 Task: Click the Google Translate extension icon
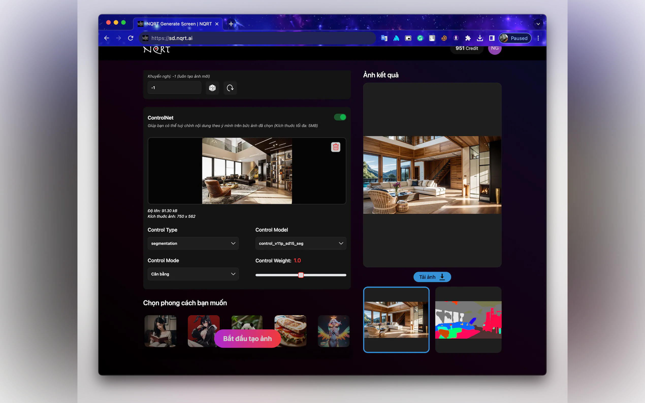pyautogui.click(x=384, y=38)
